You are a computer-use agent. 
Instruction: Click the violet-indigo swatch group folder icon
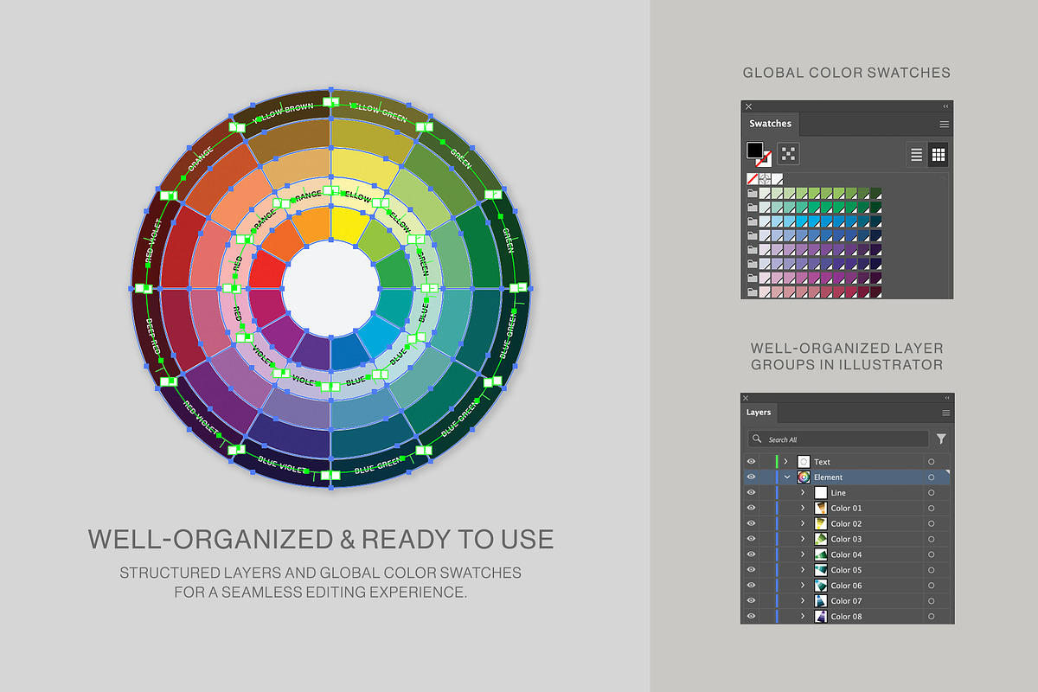click(x=753, y=264)
